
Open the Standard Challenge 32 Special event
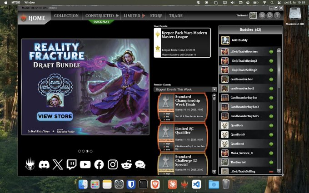[183, 164]
